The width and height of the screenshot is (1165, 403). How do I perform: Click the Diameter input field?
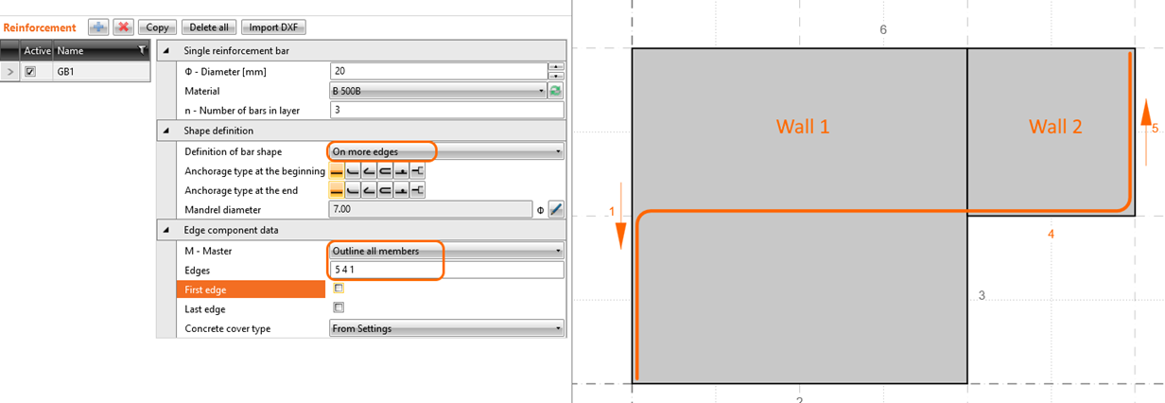(x=440, y=71)
